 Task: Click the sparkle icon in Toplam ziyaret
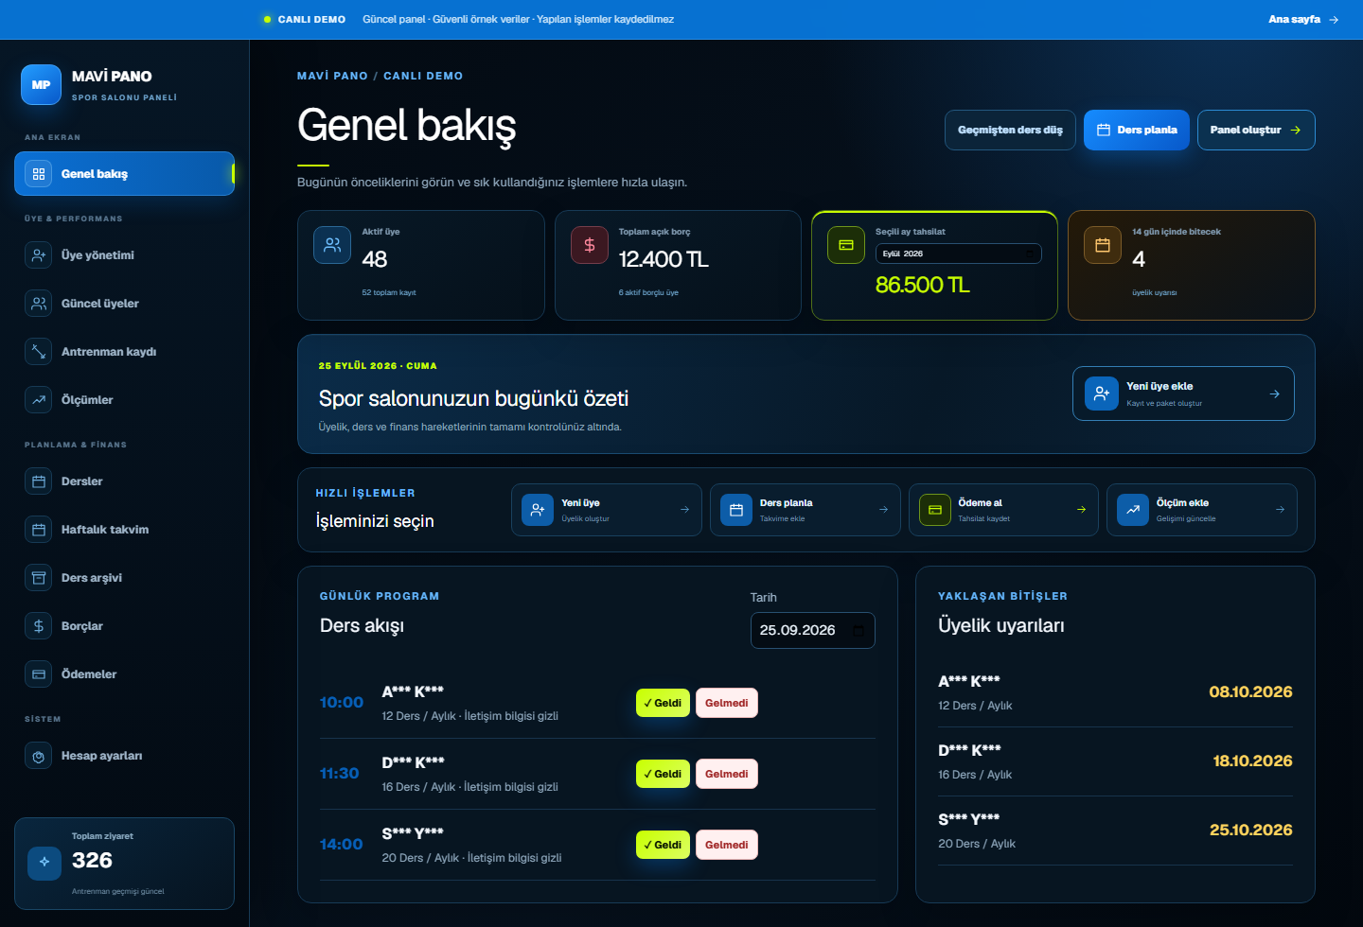pos(44,862)
